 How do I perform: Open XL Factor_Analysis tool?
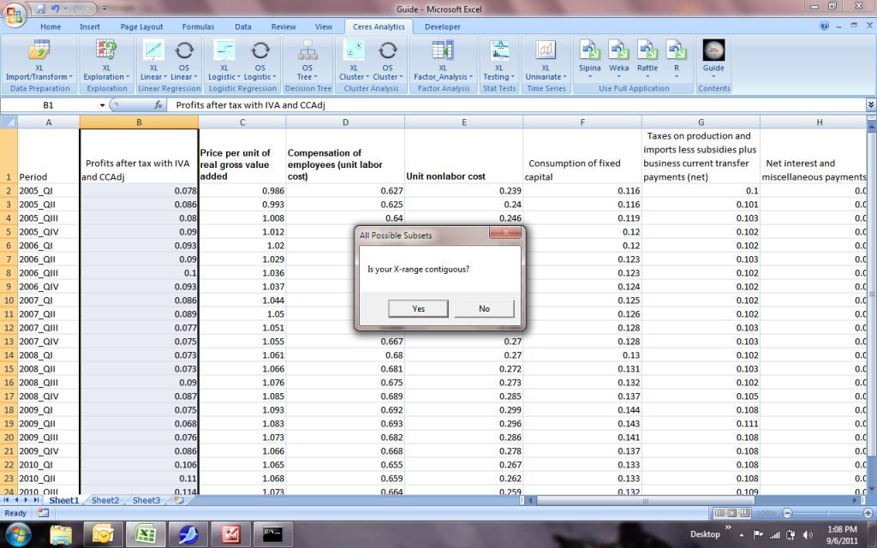pyautogui.click(x=443, y=61)
